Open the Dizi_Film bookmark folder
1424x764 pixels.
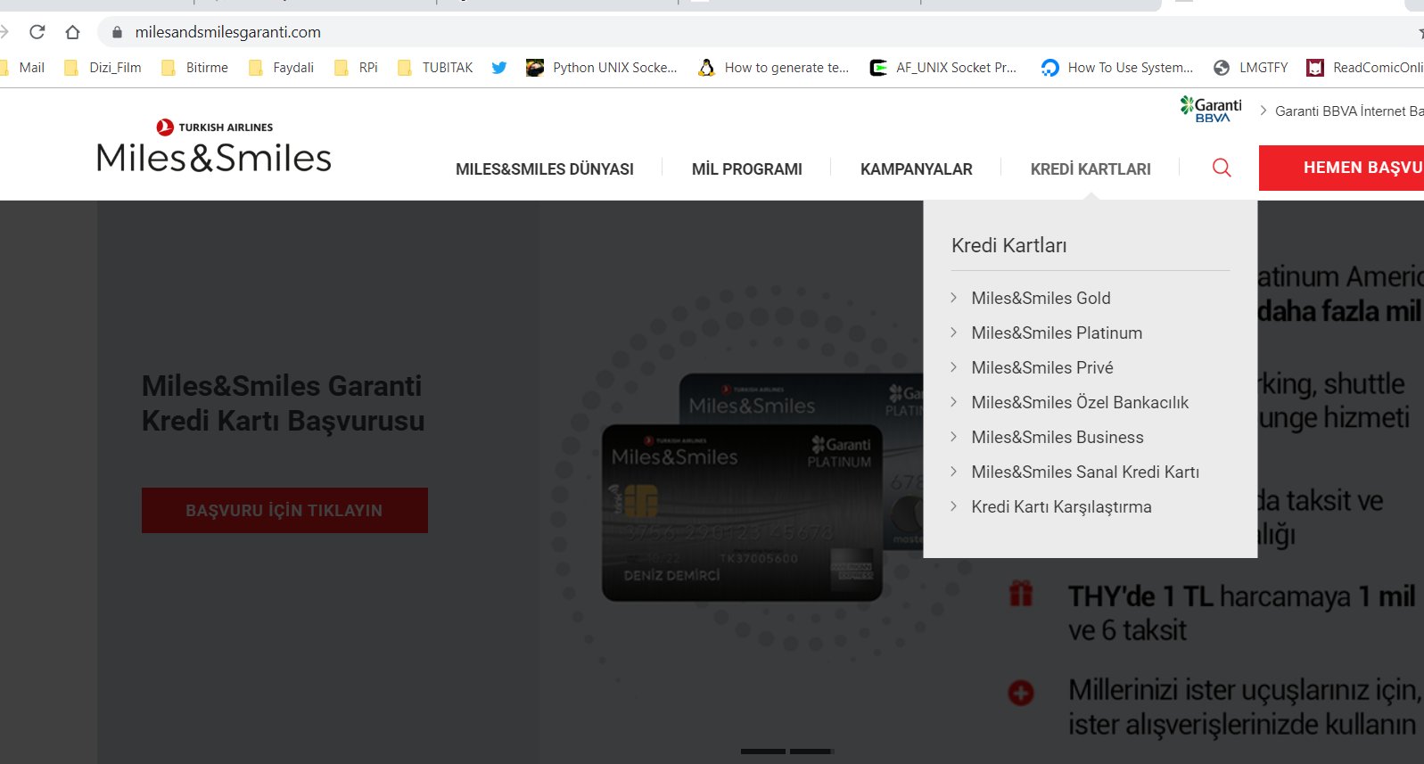[x=103, y=68]
